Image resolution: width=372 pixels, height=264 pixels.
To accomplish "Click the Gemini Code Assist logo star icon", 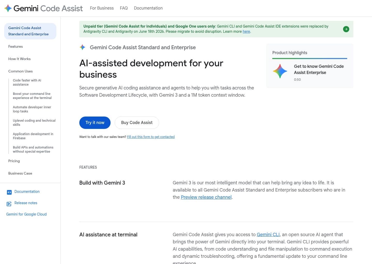I will (8, 8).
